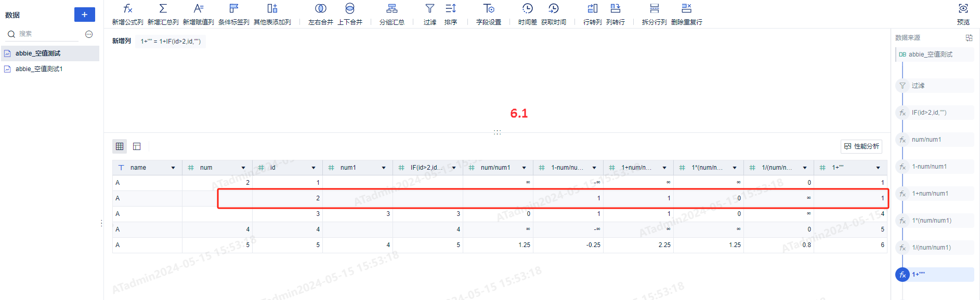The image size is (980, 300).
Task: Select the 过滤 step in the flow
Action: click(x=935, y=86)
